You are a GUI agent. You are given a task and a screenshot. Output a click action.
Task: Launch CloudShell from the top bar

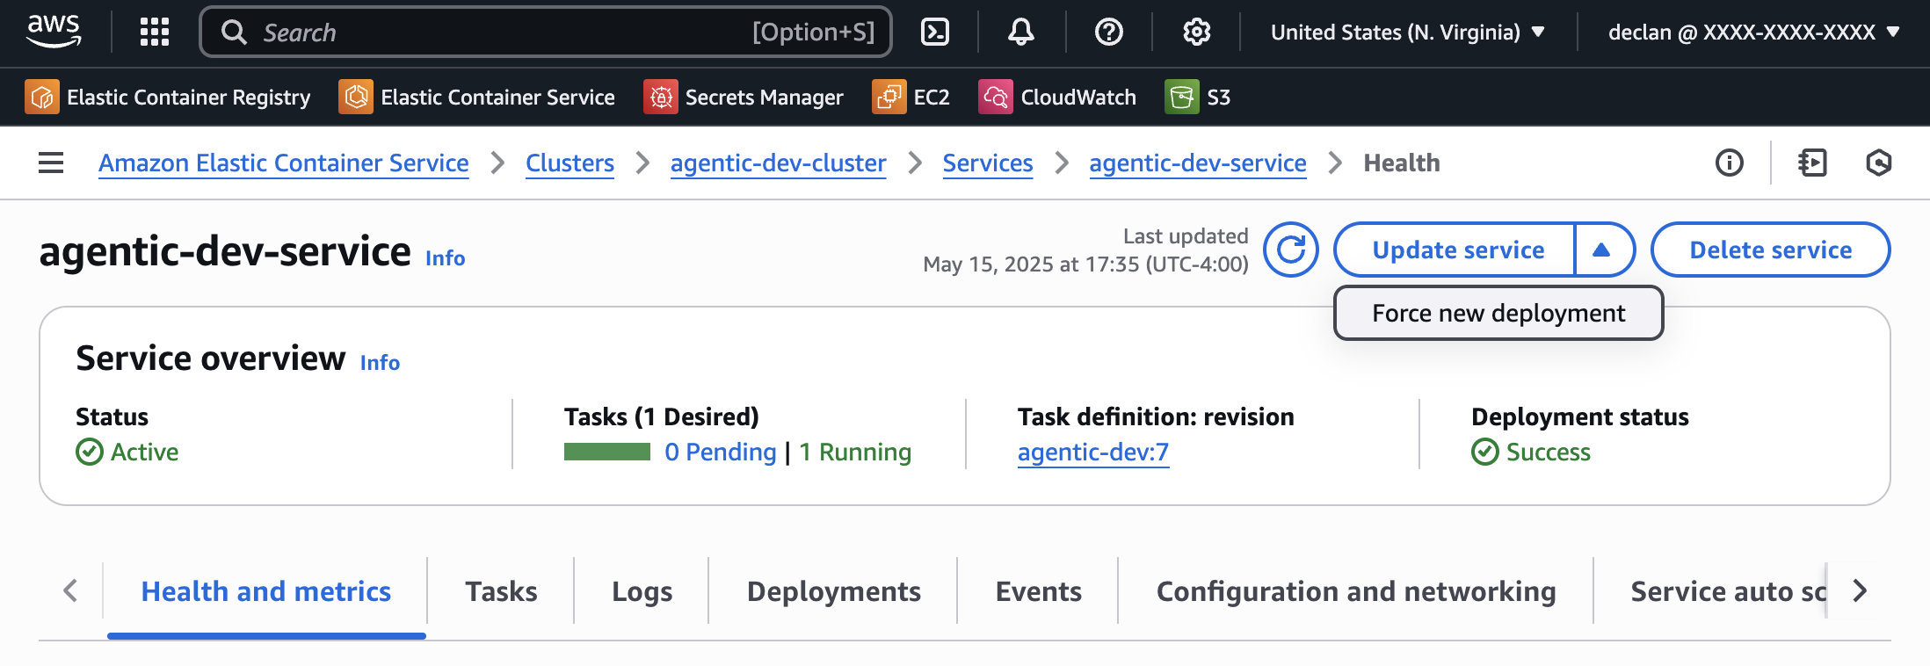tap(934, 33)
